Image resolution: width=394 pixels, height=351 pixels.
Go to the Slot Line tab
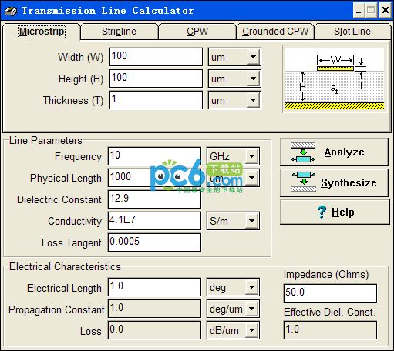point(352,32)
